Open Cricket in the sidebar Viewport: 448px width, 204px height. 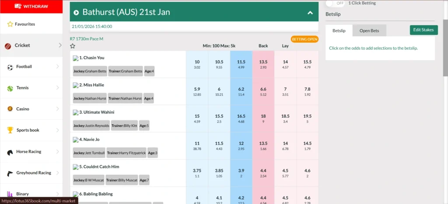click(31, 45)
